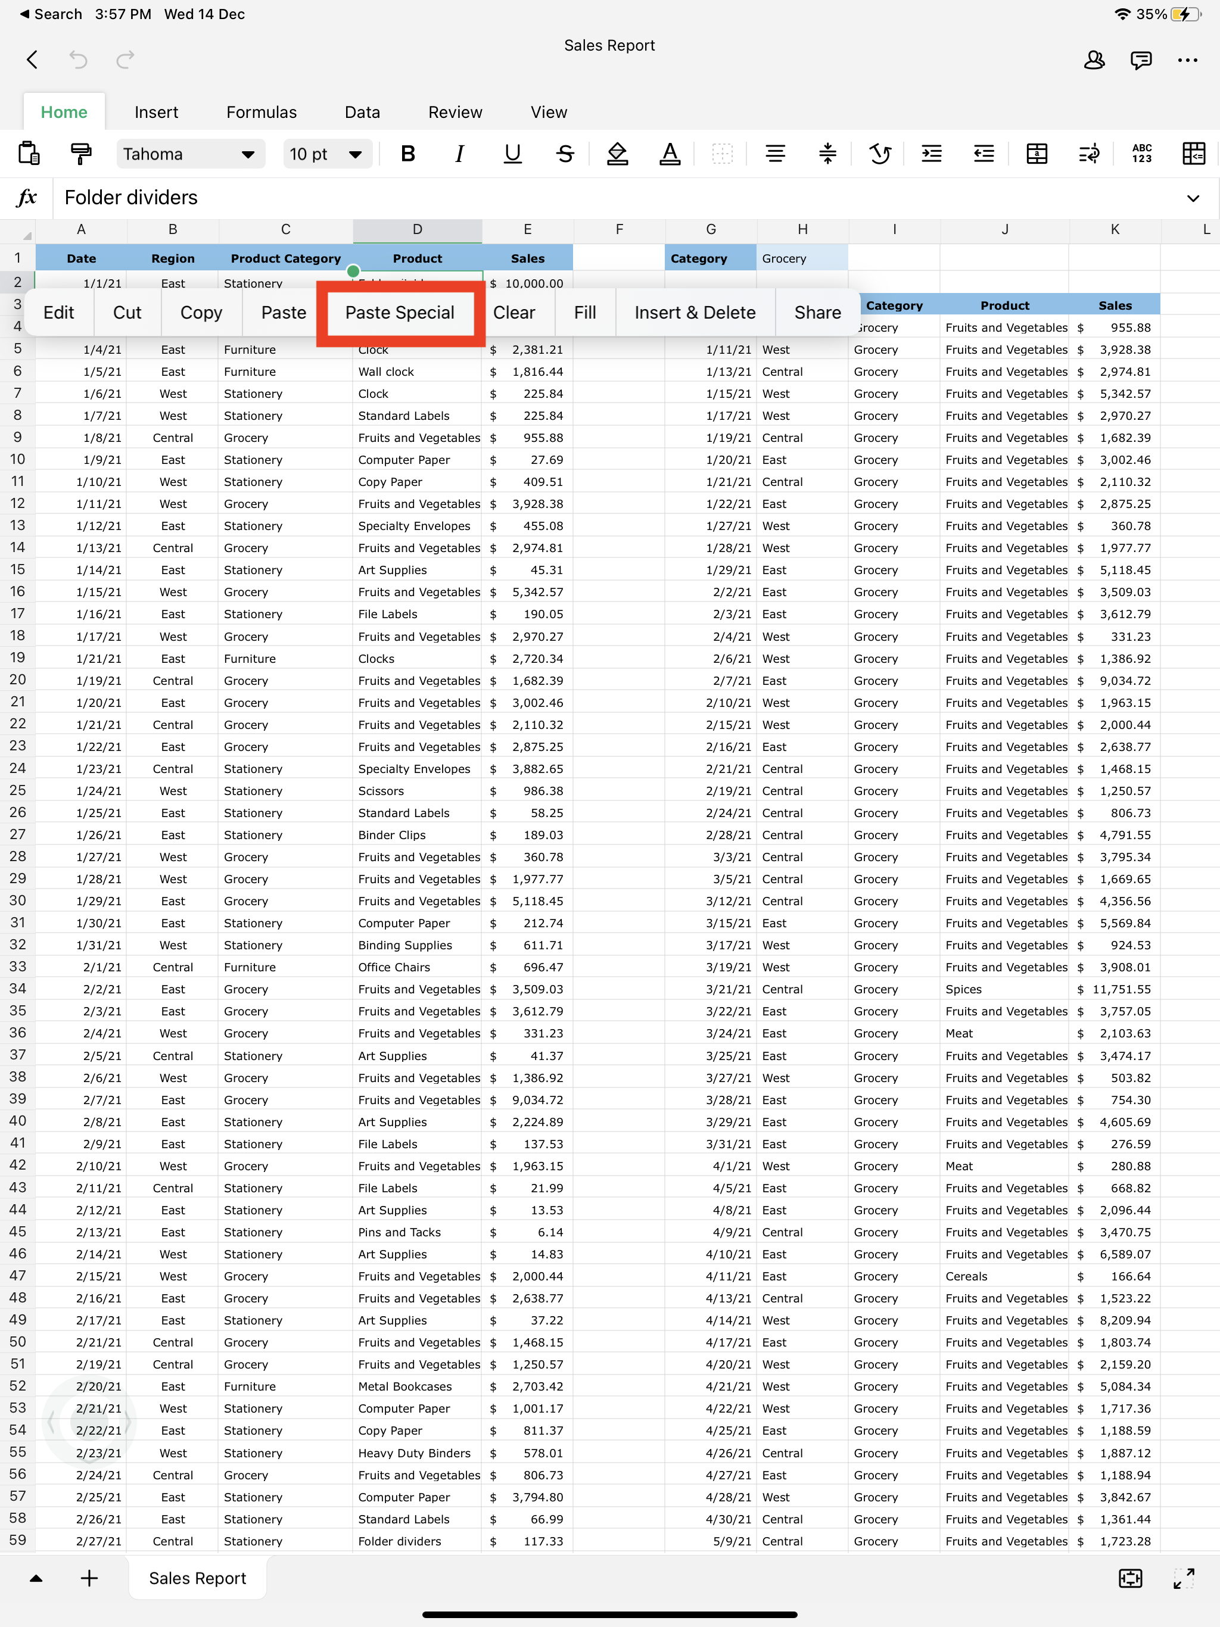Tap the collaborator share icon
Viewport: 1220px width, 1627px height.
click(1094, 60)
